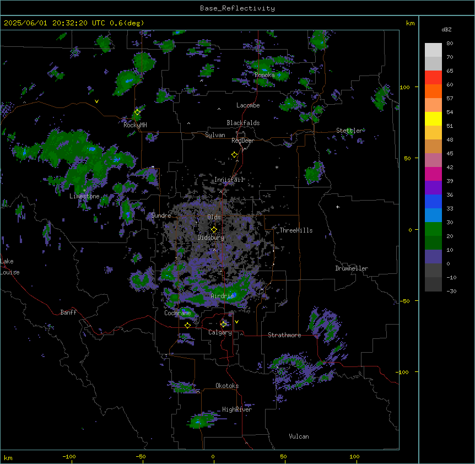Click the Drumheller label
This screenshot has height=464, width=475.
352,268
